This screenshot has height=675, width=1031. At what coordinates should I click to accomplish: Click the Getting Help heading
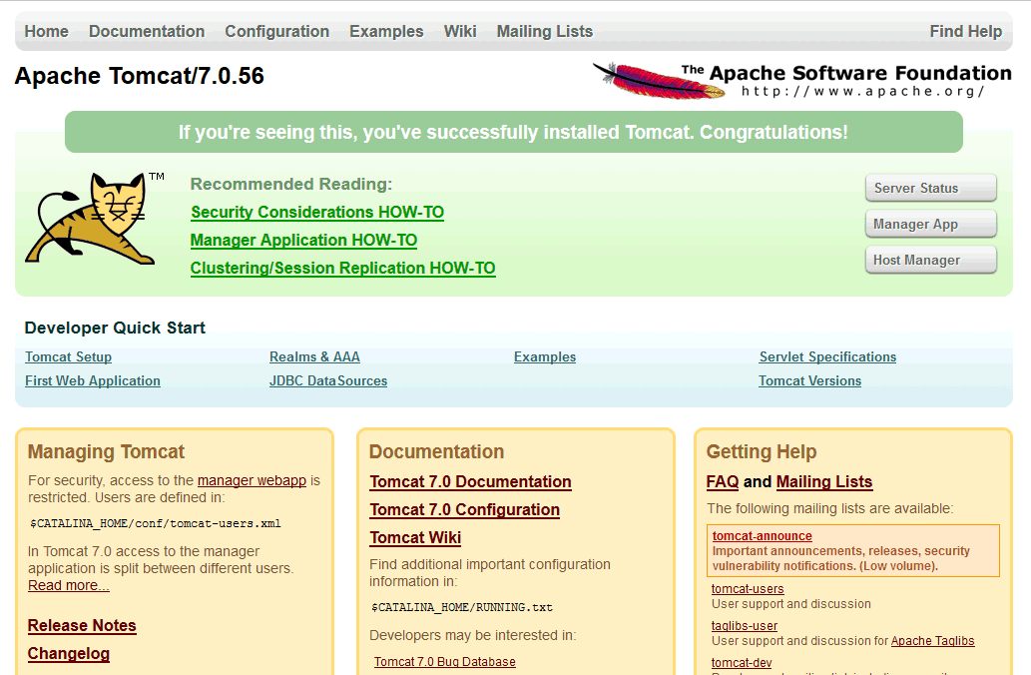762,451
